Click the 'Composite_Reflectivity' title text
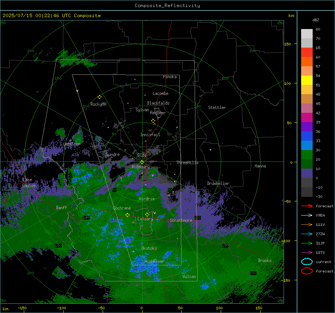Screen dimensions: 335x313 (x=167, y=6)
